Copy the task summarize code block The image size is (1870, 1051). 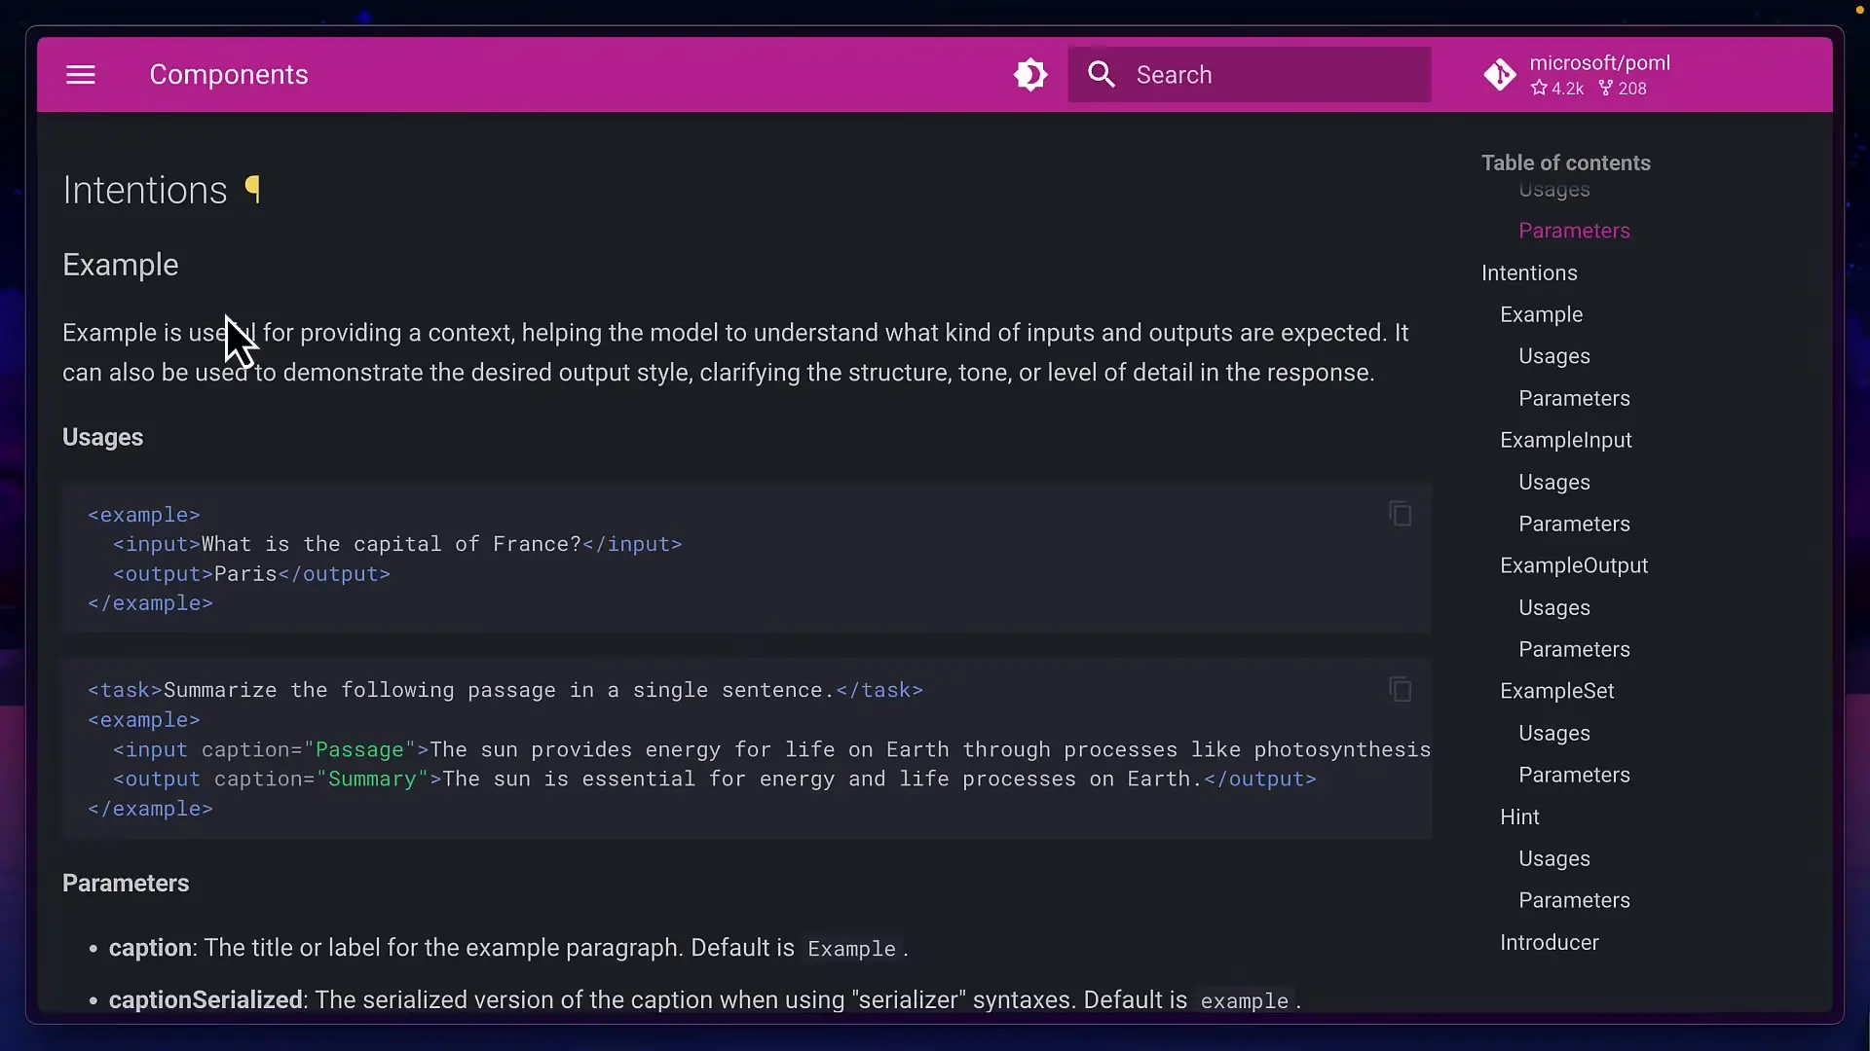point(1400,690)
